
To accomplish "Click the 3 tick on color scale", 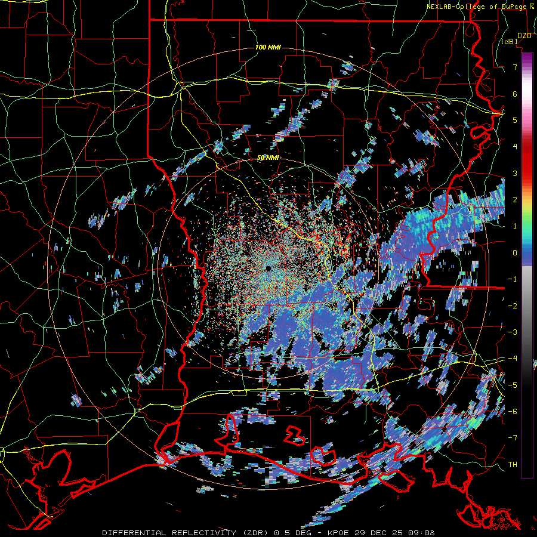I will [515, 173].
